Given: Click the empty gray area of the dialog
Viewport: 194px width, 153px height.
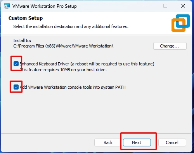Looking at the screenshot, I should pos(96,112).
